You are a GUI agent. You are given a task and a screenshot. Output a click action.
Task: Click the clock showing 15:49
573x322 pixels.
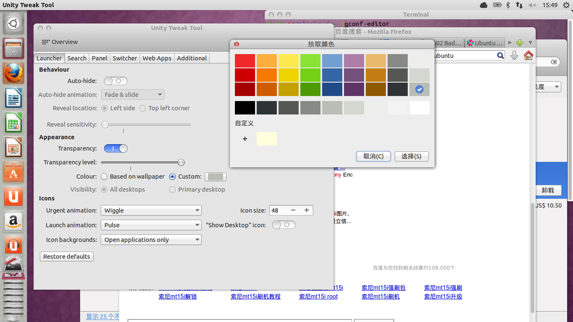(550, 5)
